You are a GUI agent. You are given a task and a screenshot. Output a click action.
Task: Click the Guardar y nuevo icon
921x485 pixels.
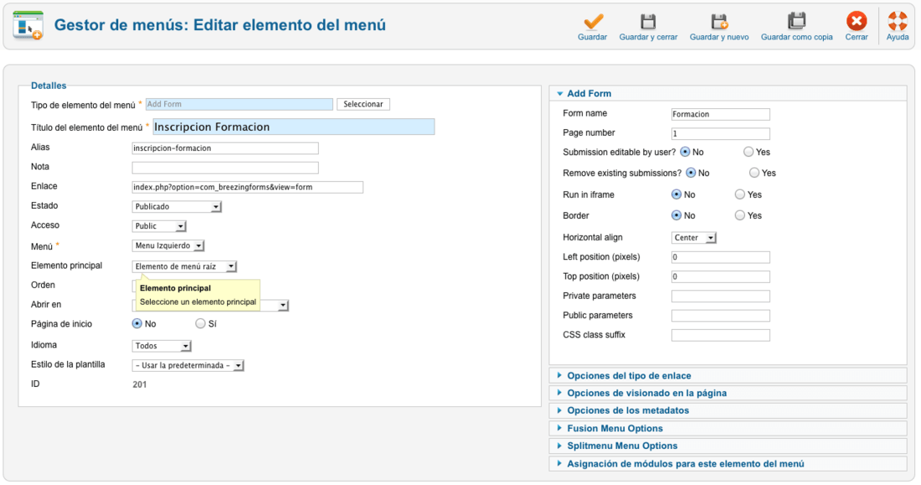[719, 22]
